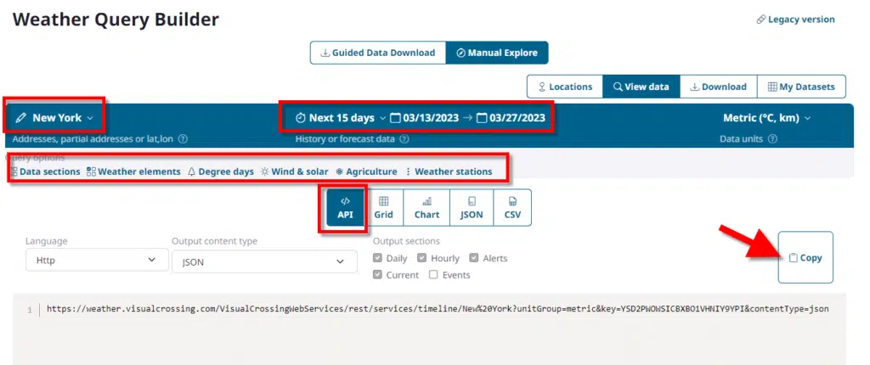
Task: Expand the Output content type JSON dropdown
Action: click(x=263, y=261)
